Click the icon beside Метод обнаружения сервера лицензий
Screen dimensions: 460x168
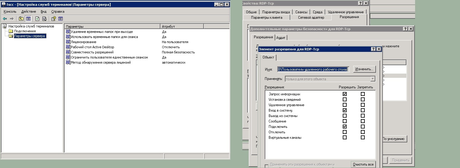point(68,62)
